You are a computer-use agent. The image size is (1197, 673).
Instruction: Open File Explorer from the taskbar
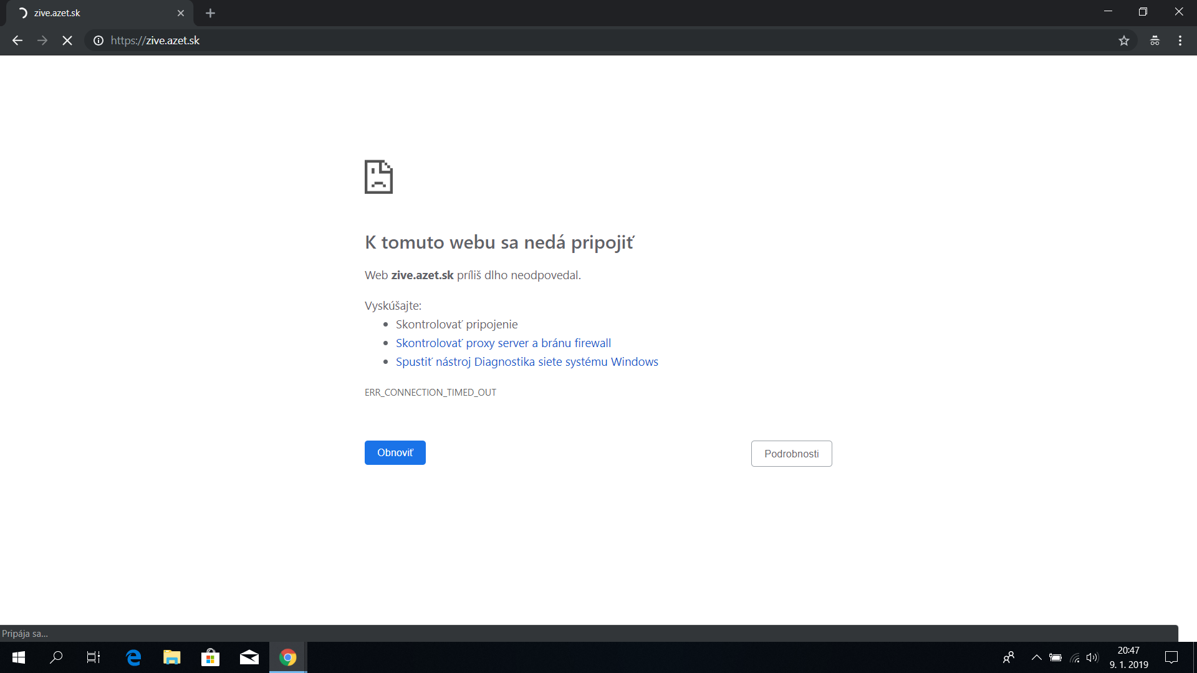point(171,657)
